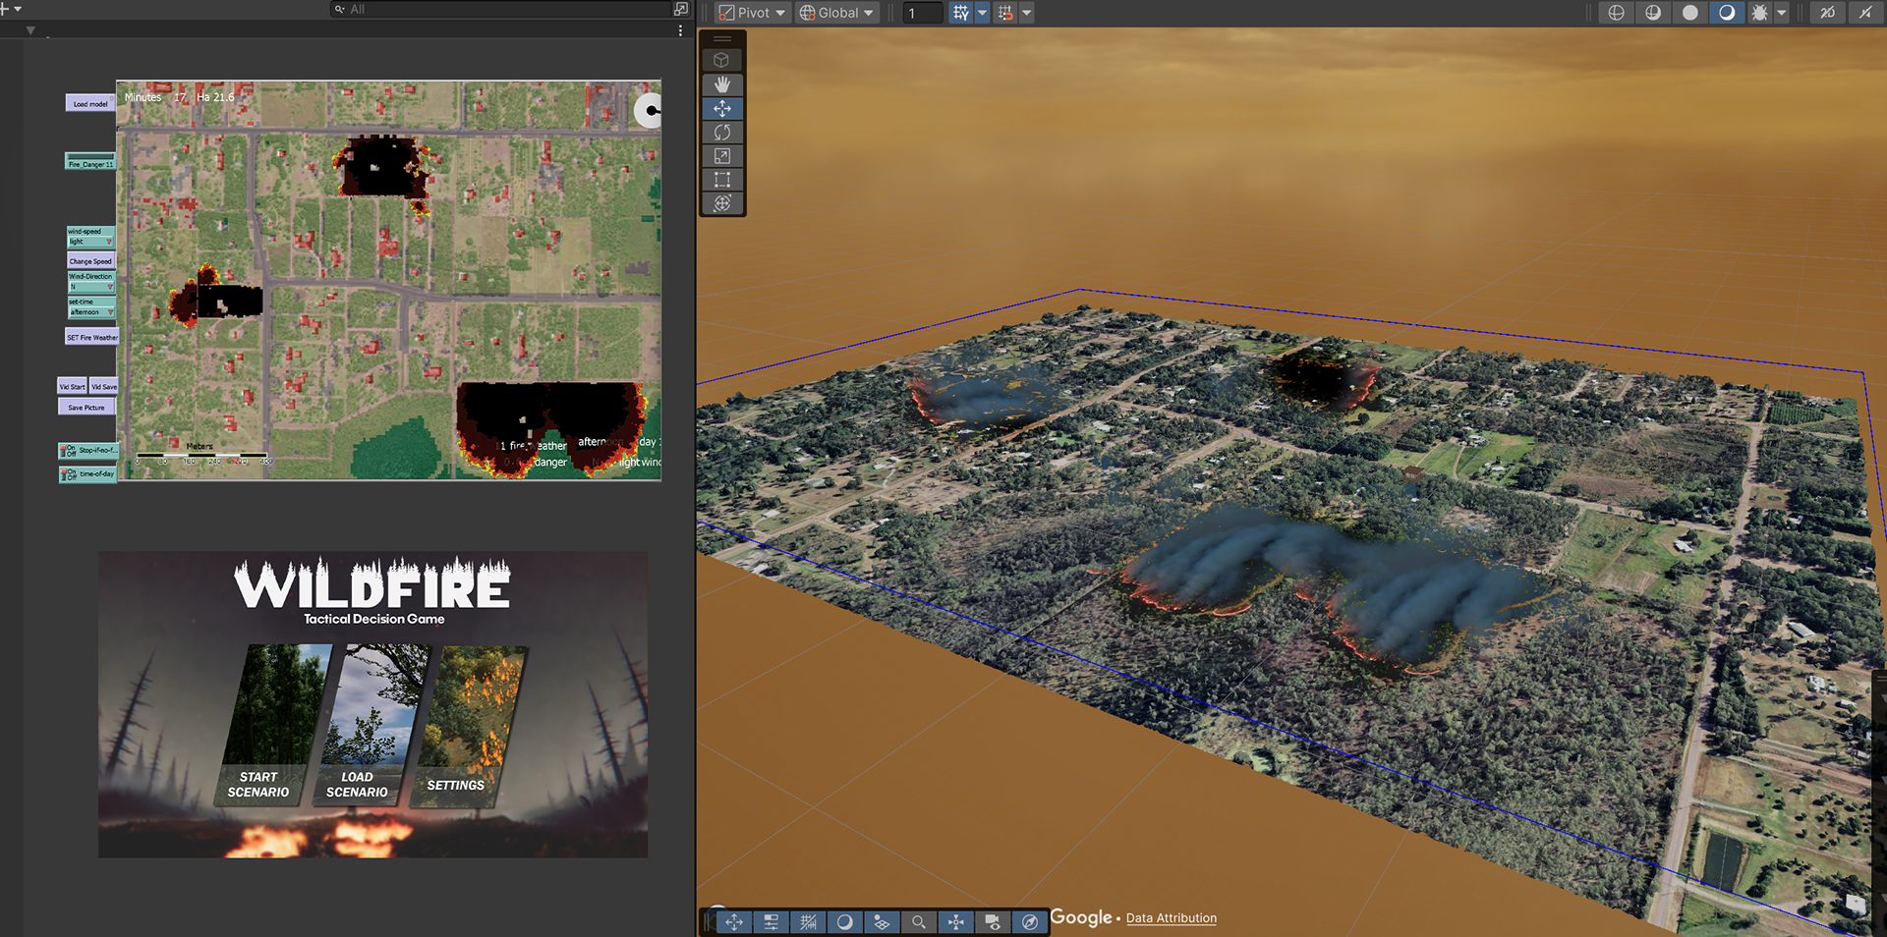Viewport: 1887px width, 937px height.
Task: Select the Scale tool in the scene toolbar
Action: [x=722, y=155]
